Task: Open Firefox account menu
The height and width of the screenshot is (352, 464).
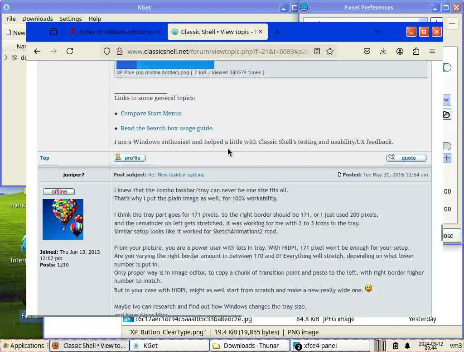Action: click(400, 52)
